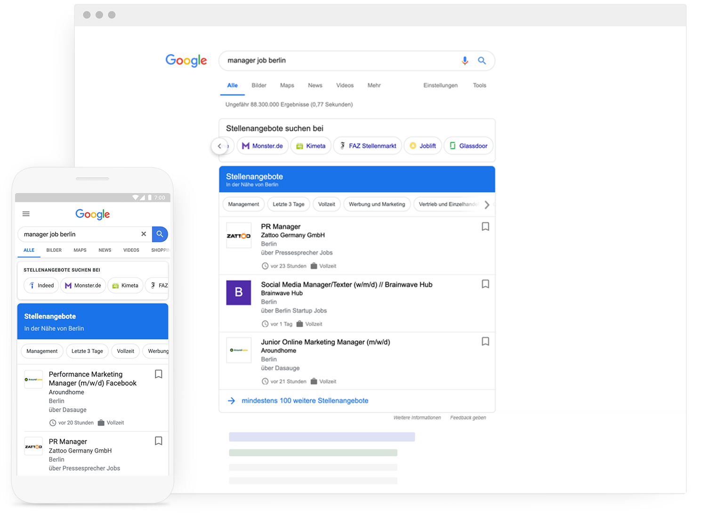The width and height of the screenshot is (709, 516).
Task: Open the hamburger menu on the mobile screen
Action: point(26,214)
